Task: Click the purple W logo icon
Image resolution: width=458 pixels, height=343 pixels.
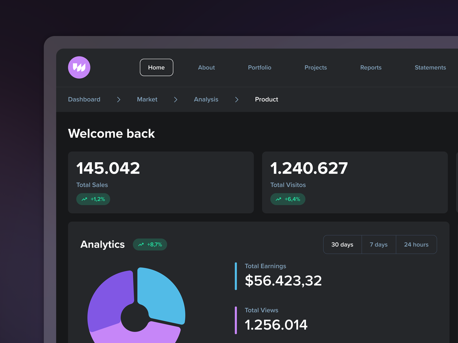Action: [79, 67]
